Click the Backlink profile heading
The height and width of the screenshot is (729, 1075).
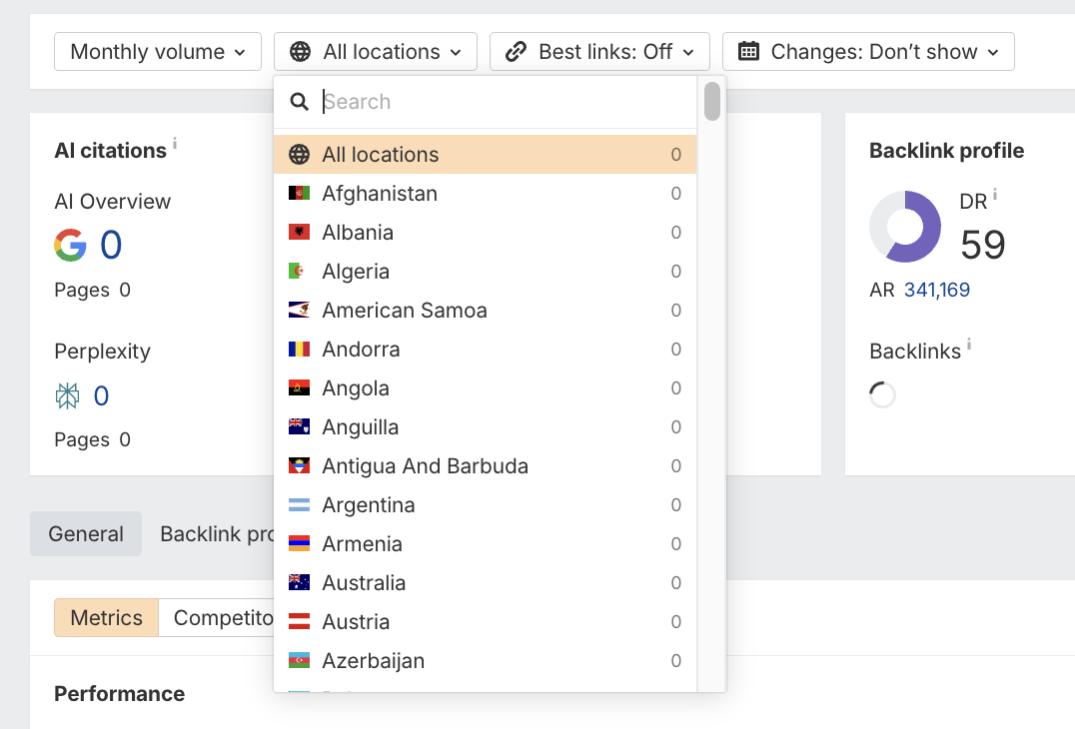pos(946,151)
